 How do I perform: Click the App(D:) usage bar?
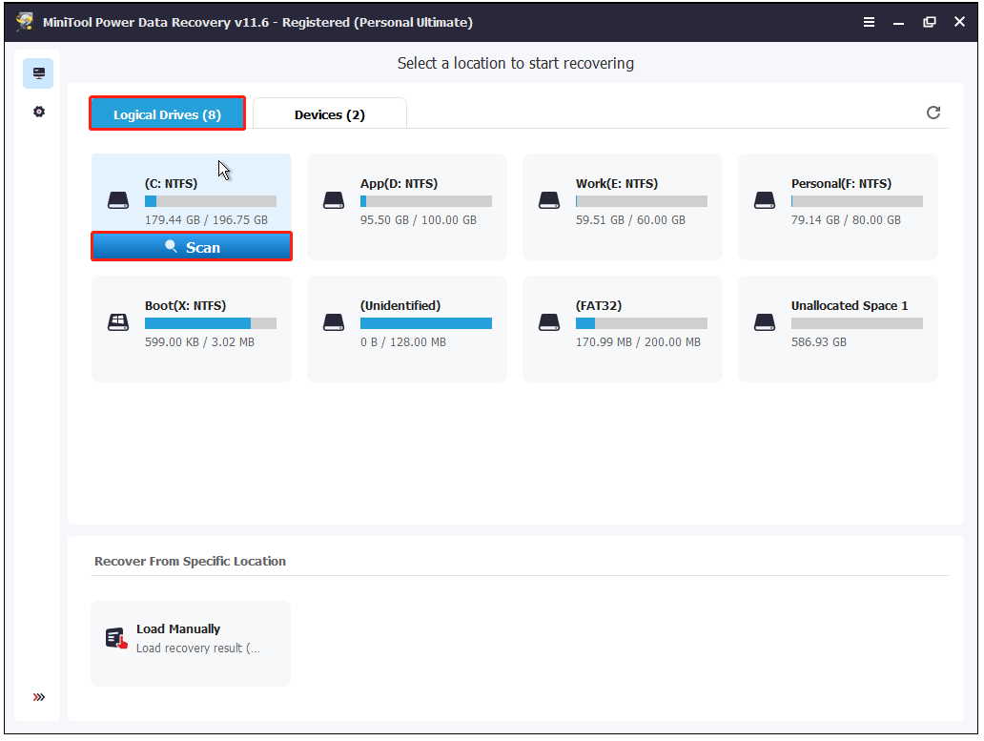pos(426,201)
